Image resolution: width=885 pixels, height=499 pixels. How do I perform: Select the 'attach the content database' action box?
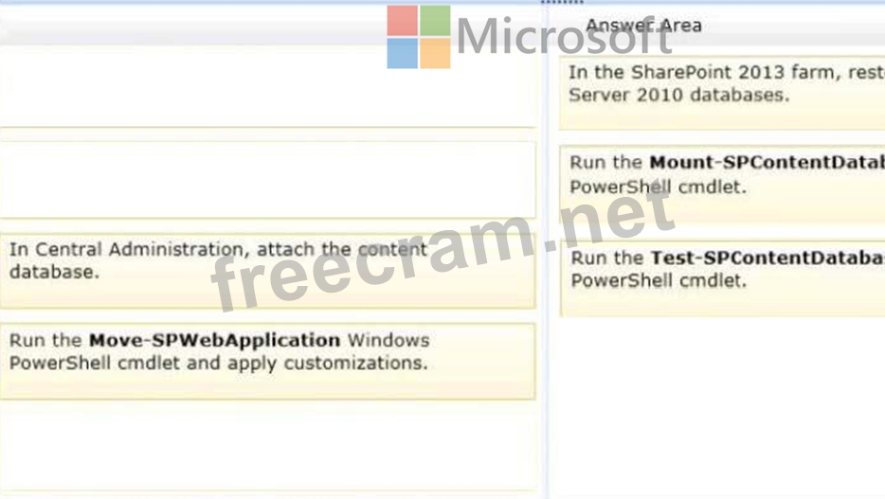267,271
